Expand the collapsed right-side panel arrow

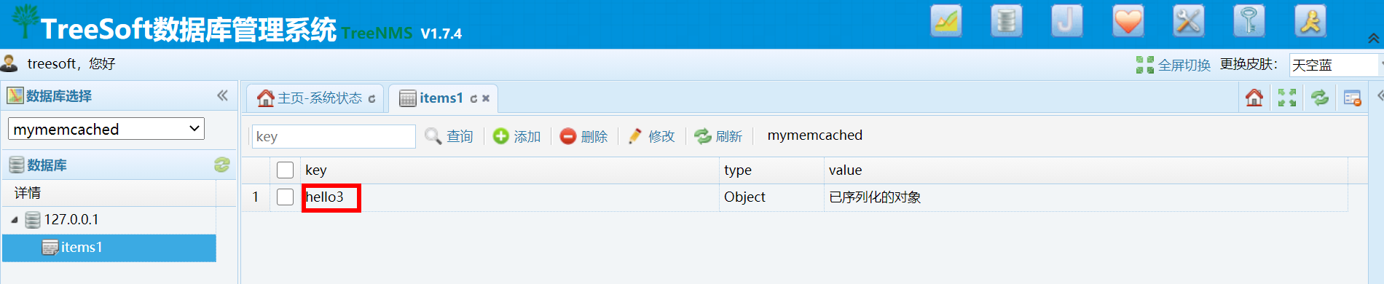click(x=1380, y=95)
